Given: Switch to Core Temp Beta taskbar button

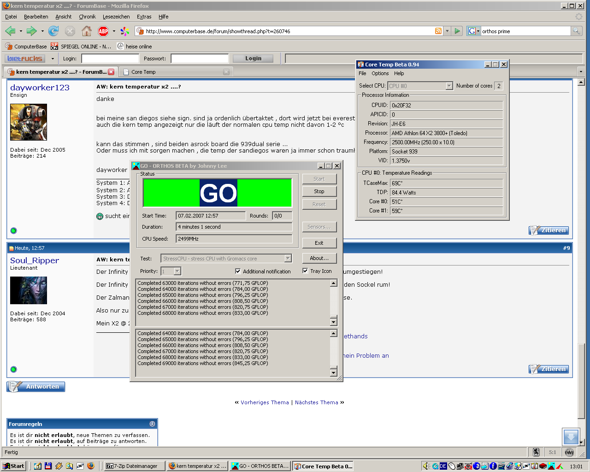Looking at the screenshot, I should [x=323, y=466].
